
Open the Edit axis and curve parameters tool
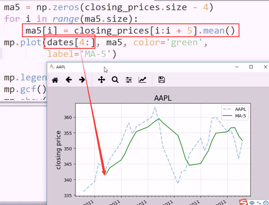tap(142, 80)
